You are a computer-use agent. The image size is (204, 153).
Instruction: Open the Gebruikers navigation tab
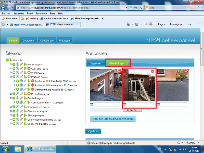29,41
